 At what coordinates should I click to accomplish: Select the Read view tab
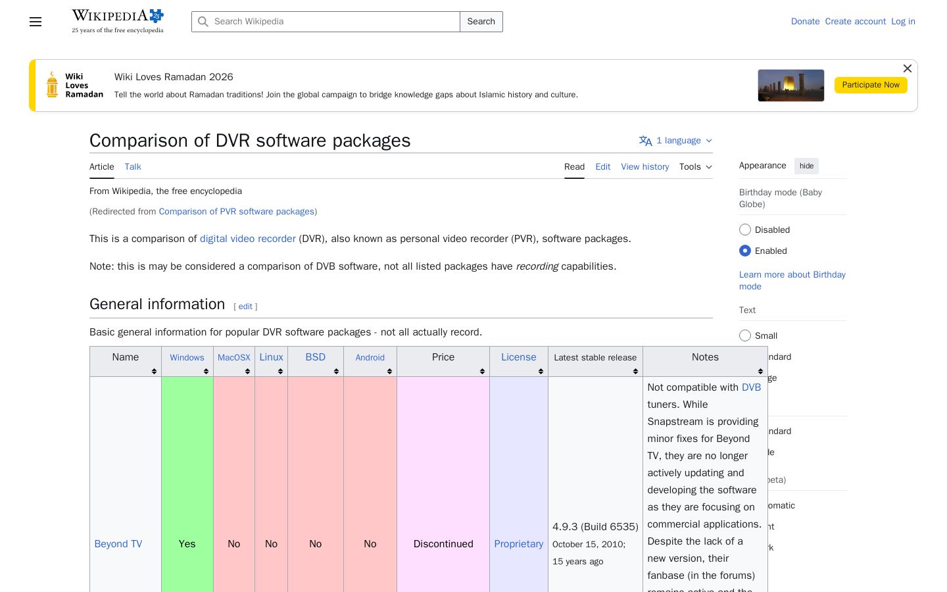[574, 167]
